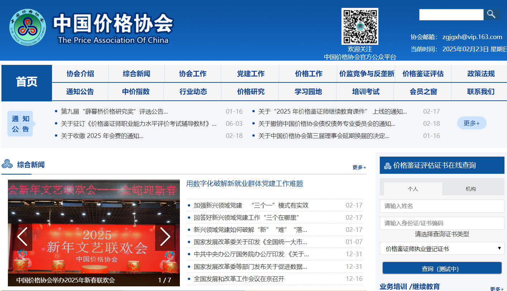507x291 pixels.
Task: Click the caption 中国价格协会举办2025年新春联欢会
Action: [x=66, y=280]
